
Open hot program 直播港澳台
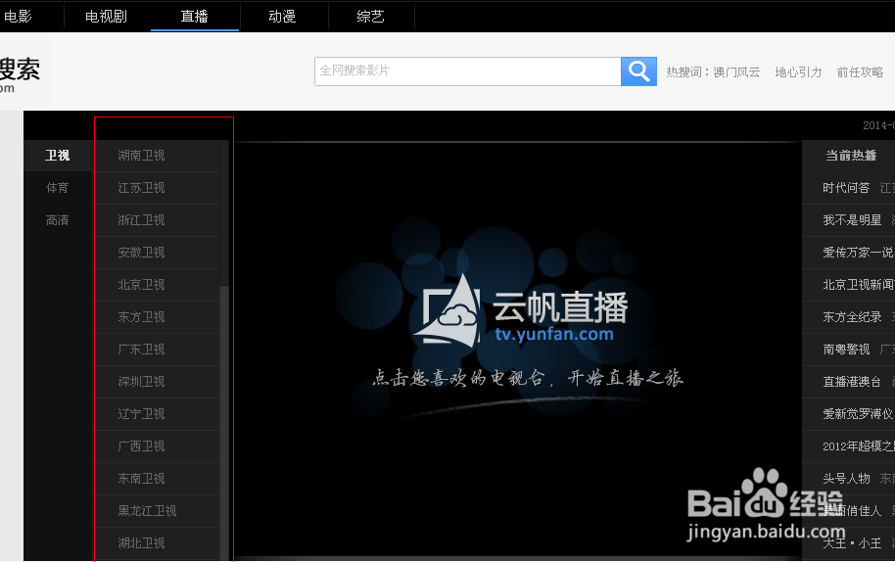(x=852, y=382)
